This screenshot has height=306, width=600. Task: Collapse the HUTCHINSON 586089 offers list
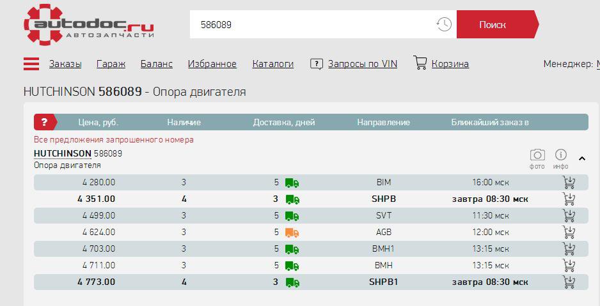582,158
